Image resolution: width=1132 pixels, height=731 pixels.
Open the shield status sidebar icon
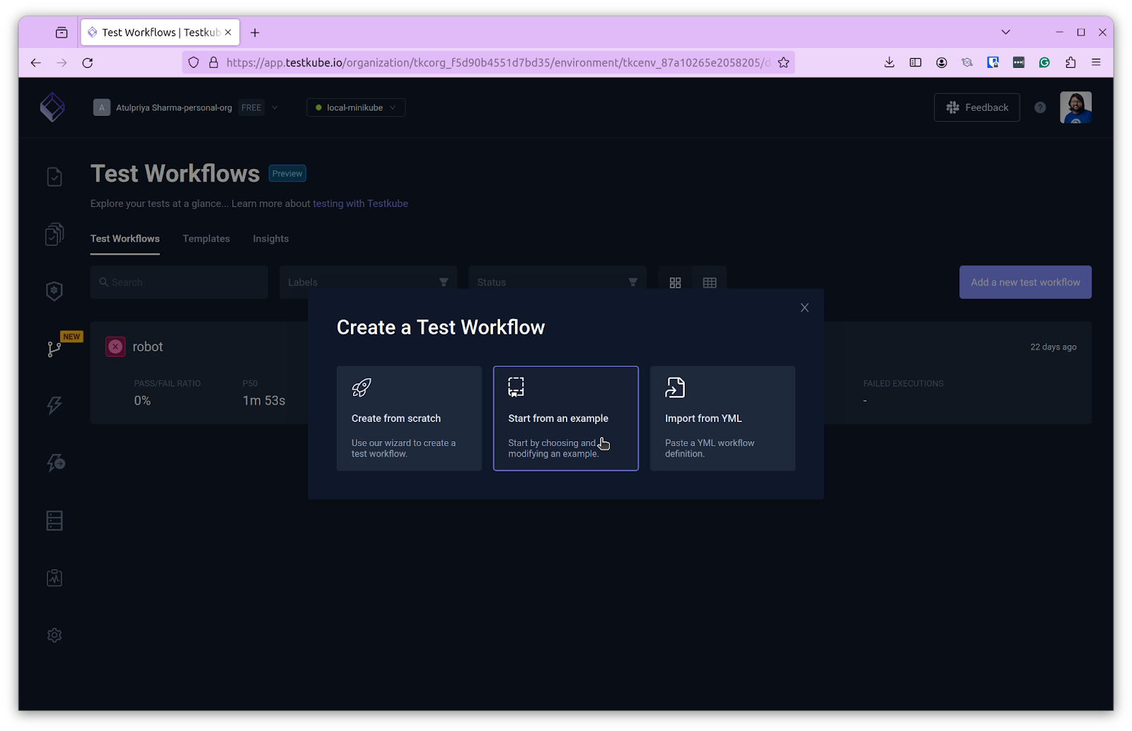point(54,291)
